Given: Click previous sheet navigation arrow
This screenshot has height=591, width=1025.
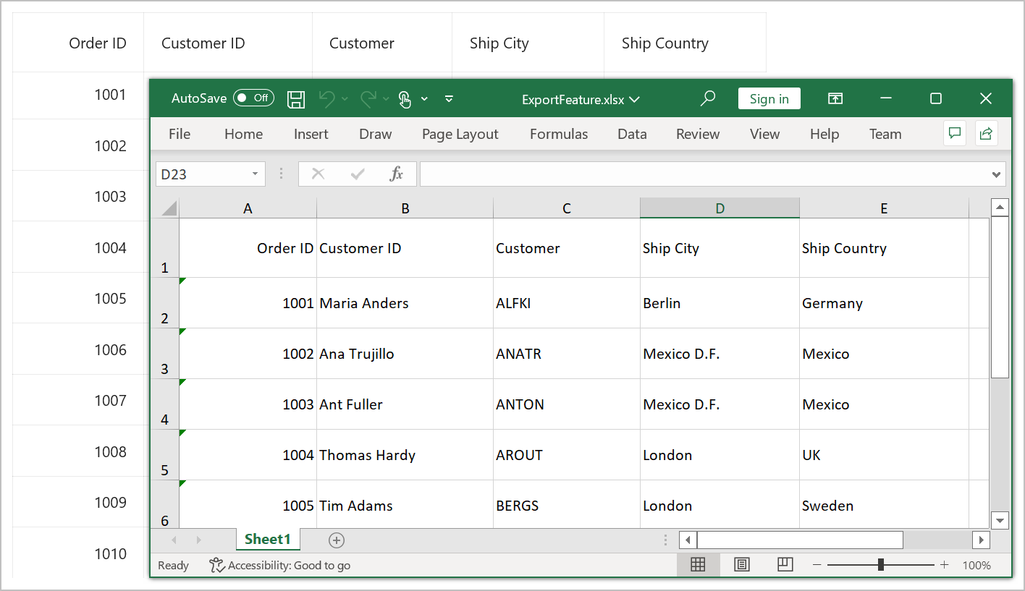Looking at the screenshot, I should (x=174, y=540).
